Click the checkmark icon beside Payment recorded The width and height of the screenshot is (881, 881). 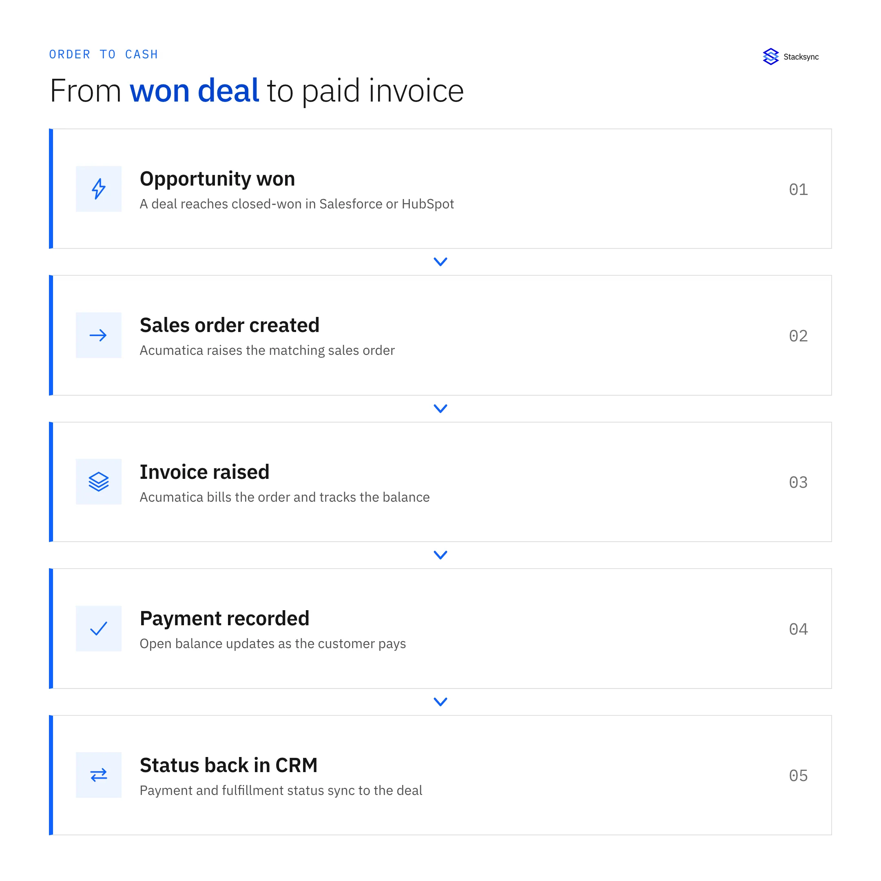pyautogui.click(x=98, y=629)
